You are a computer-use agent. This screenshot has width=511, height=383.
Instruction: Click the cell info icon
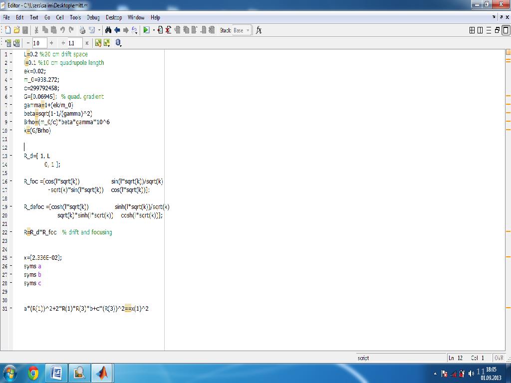118,43
